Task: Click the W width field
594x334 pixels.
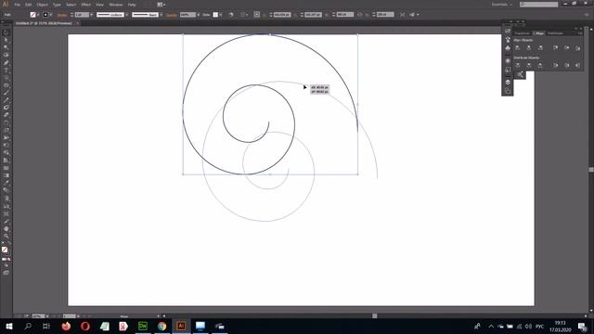Action: 345,15
